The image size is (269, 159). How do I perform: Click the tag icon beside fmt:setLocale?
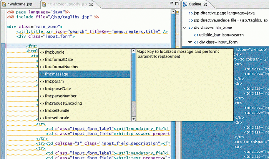[x=42, y=118]
